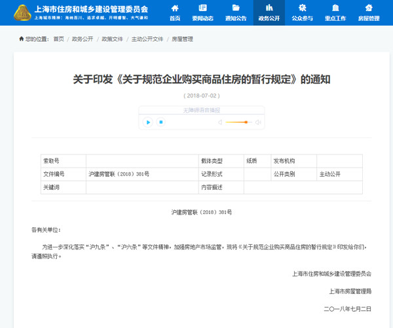Click signature 上海市住房和城乡建设管理委员会 at bottom

pos(331,274)
